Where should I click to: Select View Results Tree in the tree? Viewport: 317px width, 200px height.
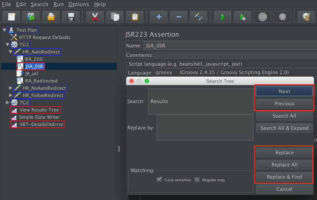39,110
